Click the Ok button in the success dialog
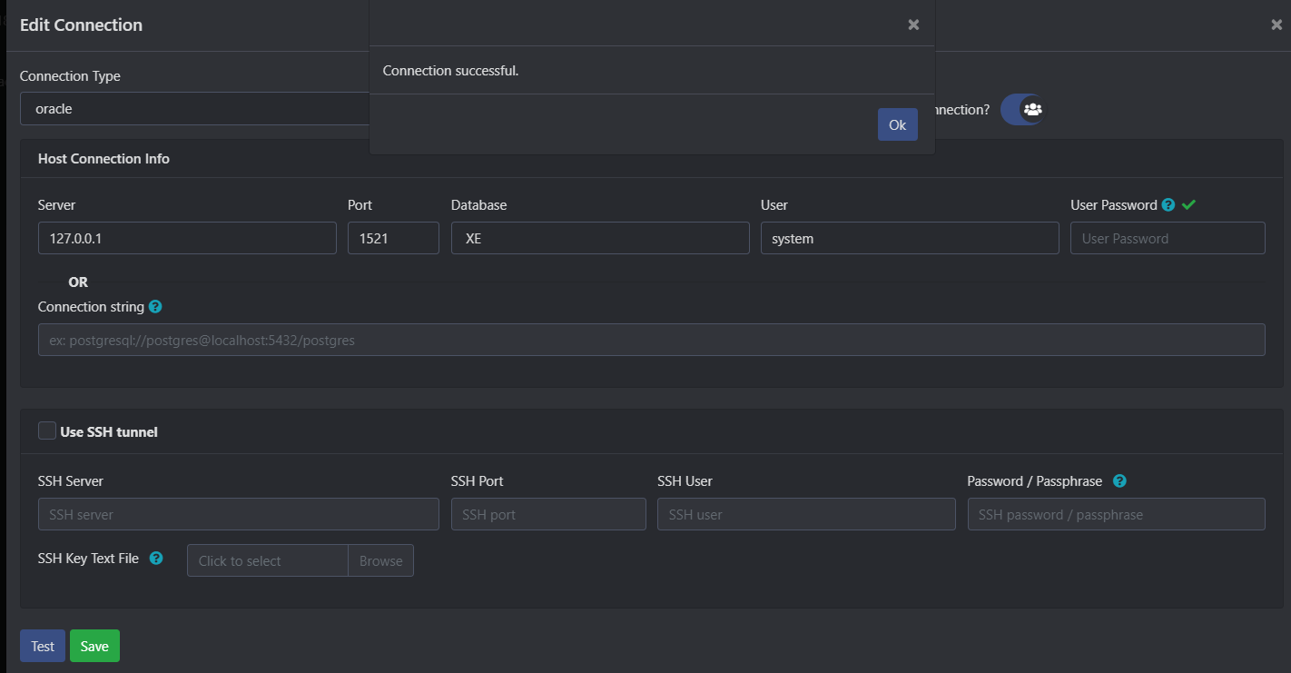 click(897, 124)
